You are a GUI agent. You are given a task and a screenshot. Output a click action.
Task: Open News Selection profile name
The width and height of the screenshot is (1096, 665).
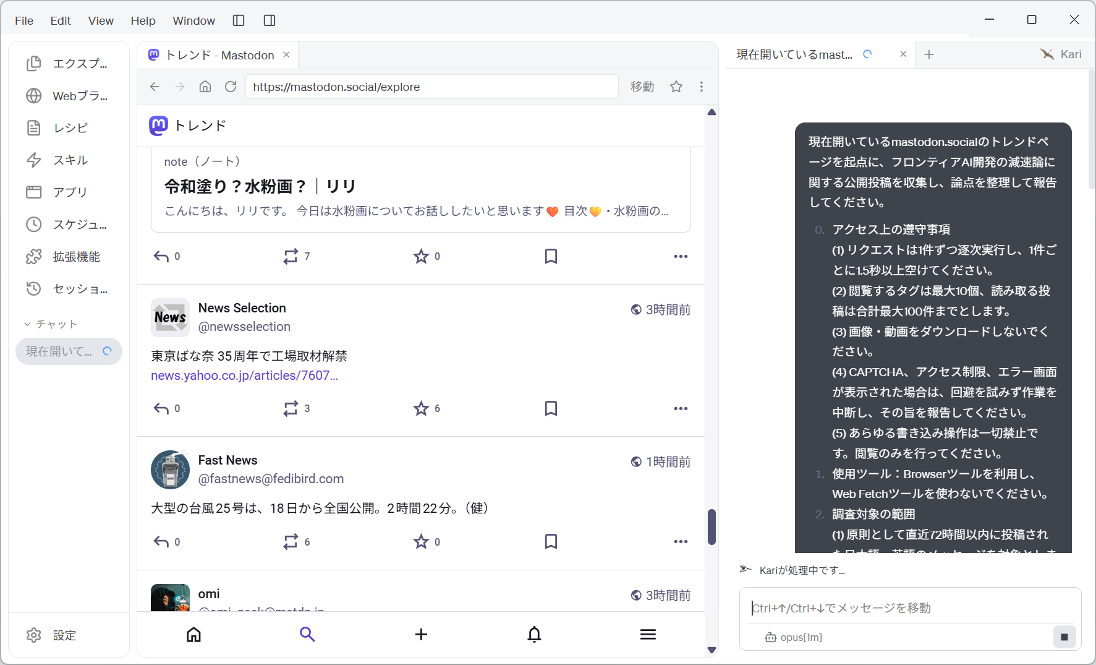[x=242, y=308]
